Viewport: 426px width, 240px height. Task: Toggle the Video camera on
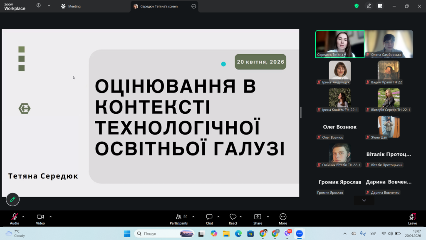click(x=40, y=218)
